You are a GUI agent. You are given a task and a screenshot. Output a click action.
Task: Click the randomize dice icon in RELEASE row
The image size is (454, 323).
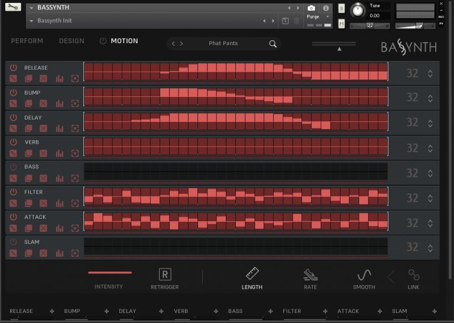(x=14, y=79)
